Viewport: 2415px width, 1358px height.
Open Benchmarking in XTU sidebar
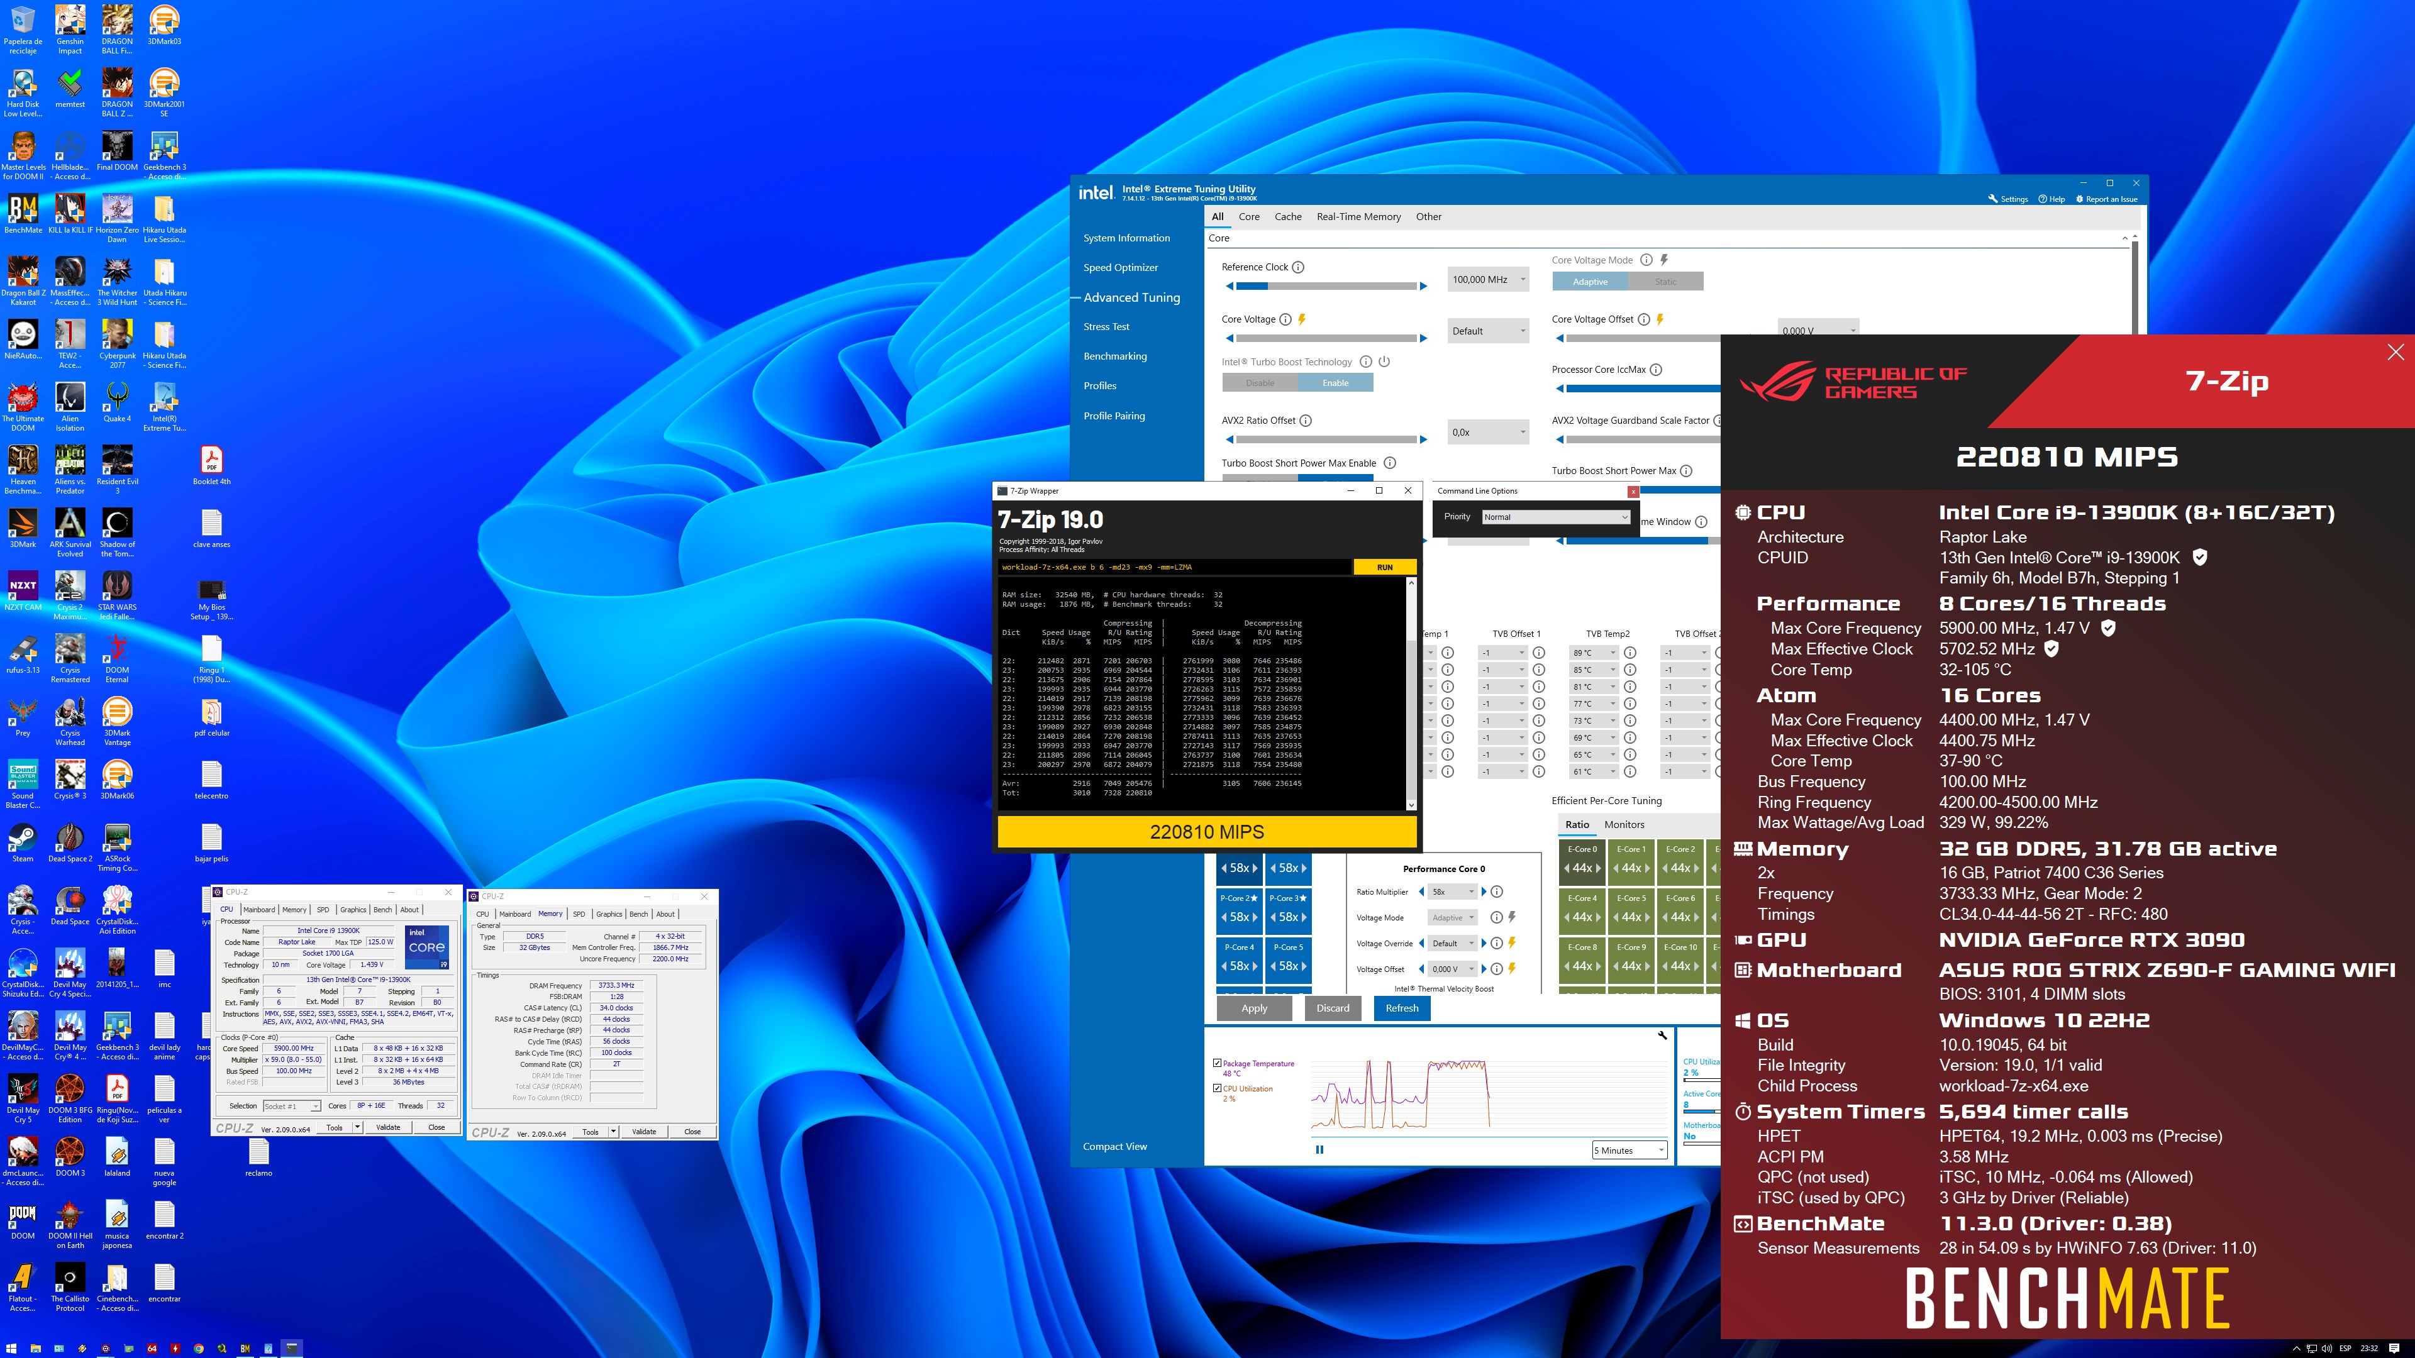click(1114, 356)
